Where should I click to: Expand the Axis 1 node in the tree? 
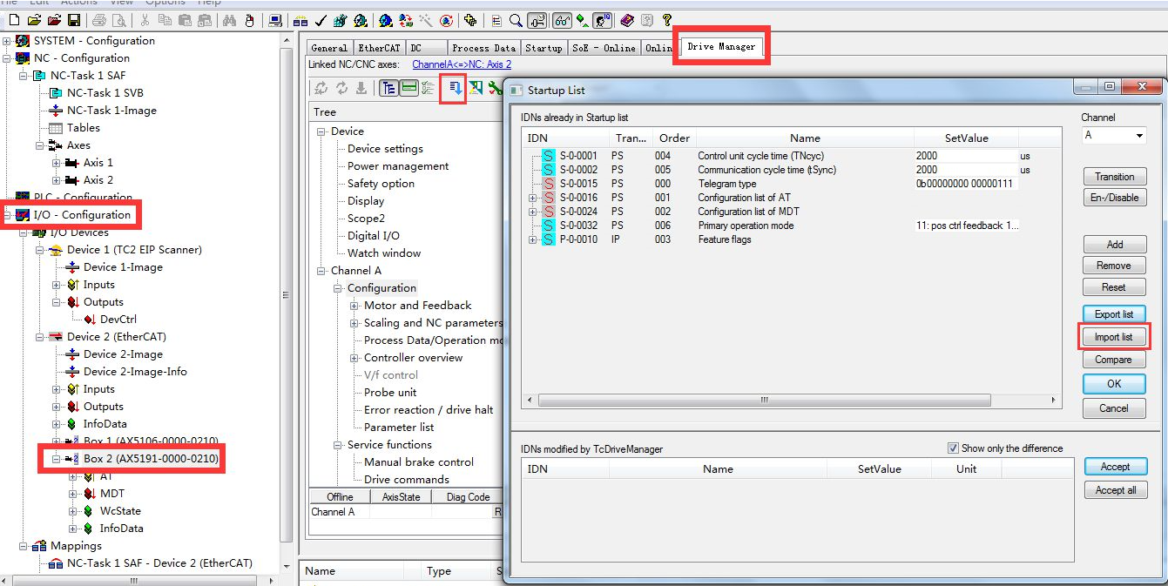click(x=57, y=163)
